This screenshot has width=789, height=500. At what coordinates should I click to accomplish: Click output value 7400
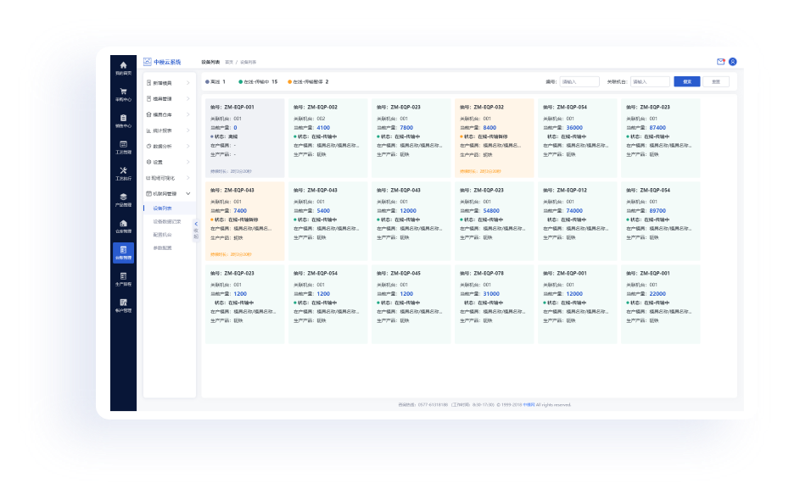pyautogui.click(x=241, y=210)
